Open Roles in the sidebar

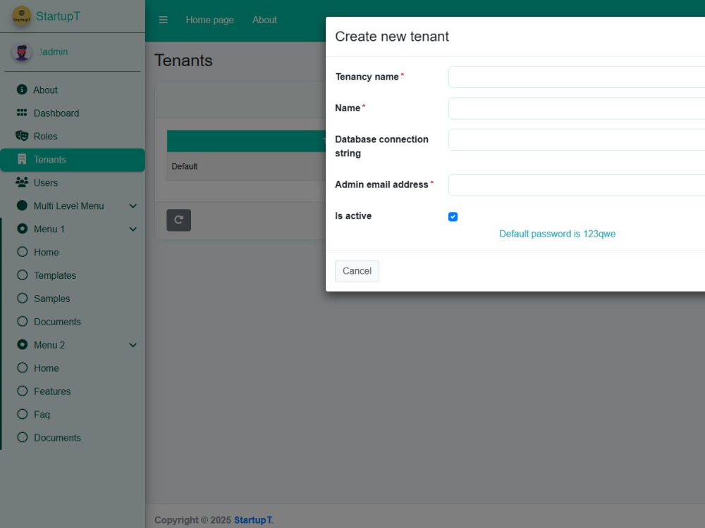pyautogui.click(x=73, y=136)
